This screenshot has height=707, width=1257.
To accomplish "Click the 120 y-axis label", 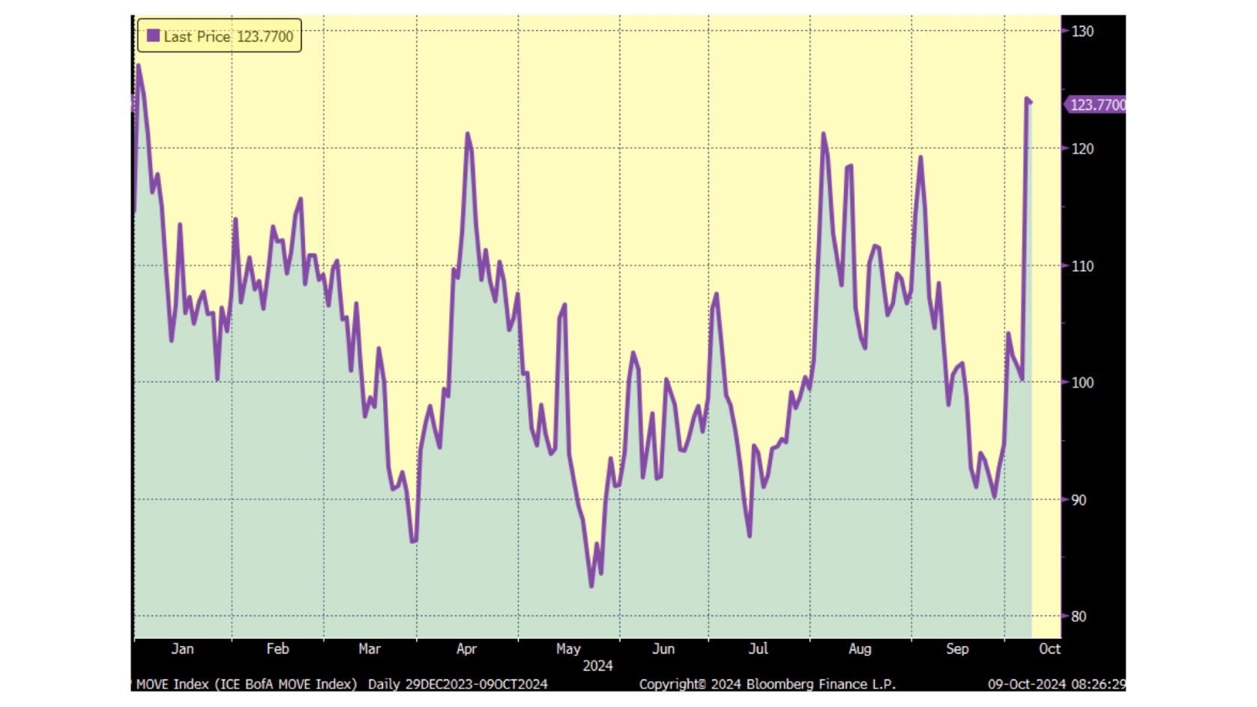I will click(x=1082, y=148).
